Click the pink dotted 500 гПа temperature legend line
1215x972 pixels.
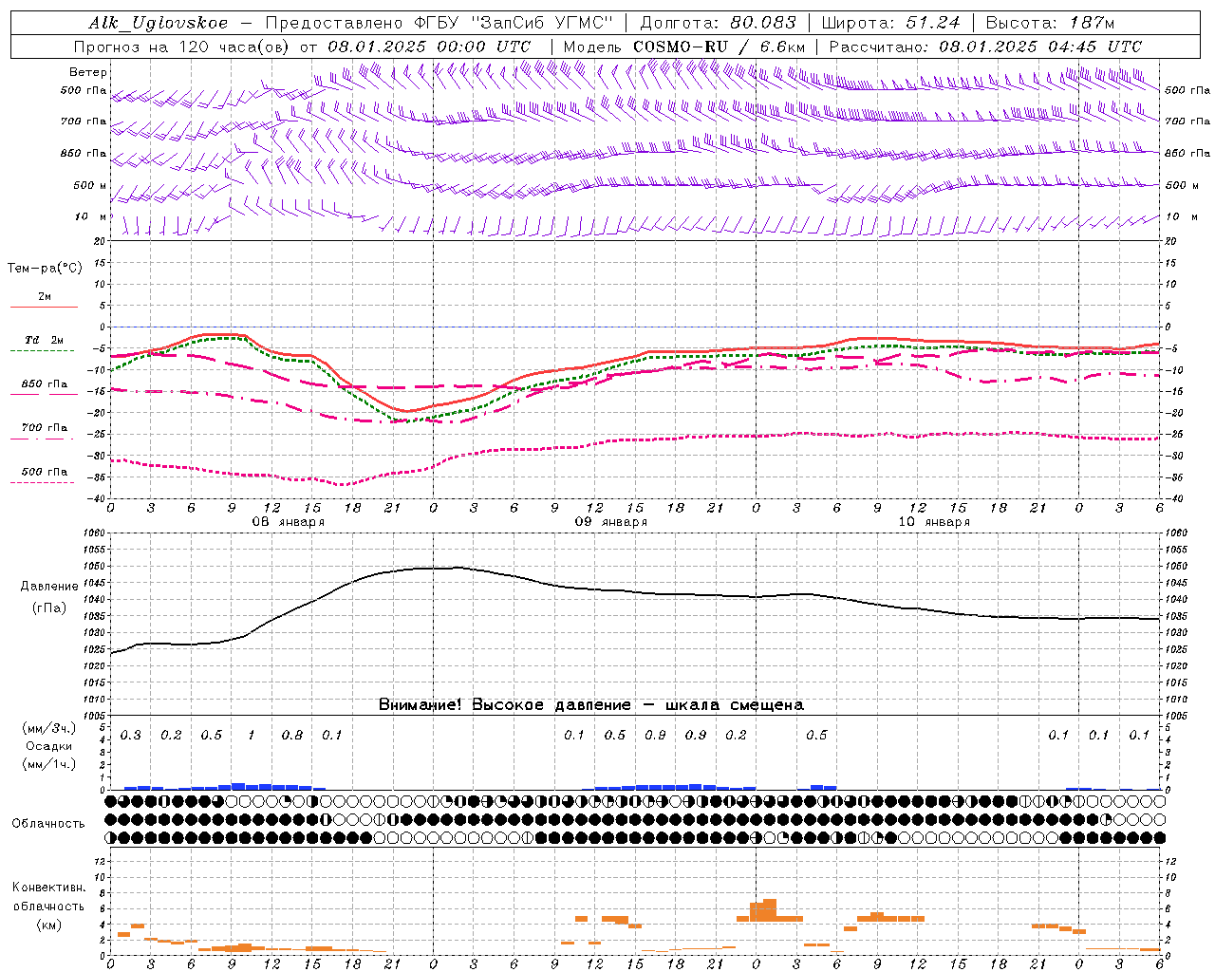click(43, 483)
